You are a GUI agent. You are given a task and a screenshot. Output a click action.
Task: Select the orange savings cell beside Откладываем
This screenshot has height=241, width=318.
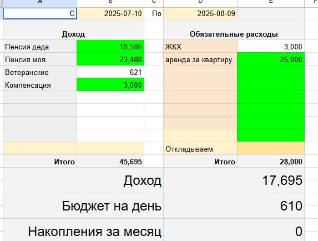271,148
